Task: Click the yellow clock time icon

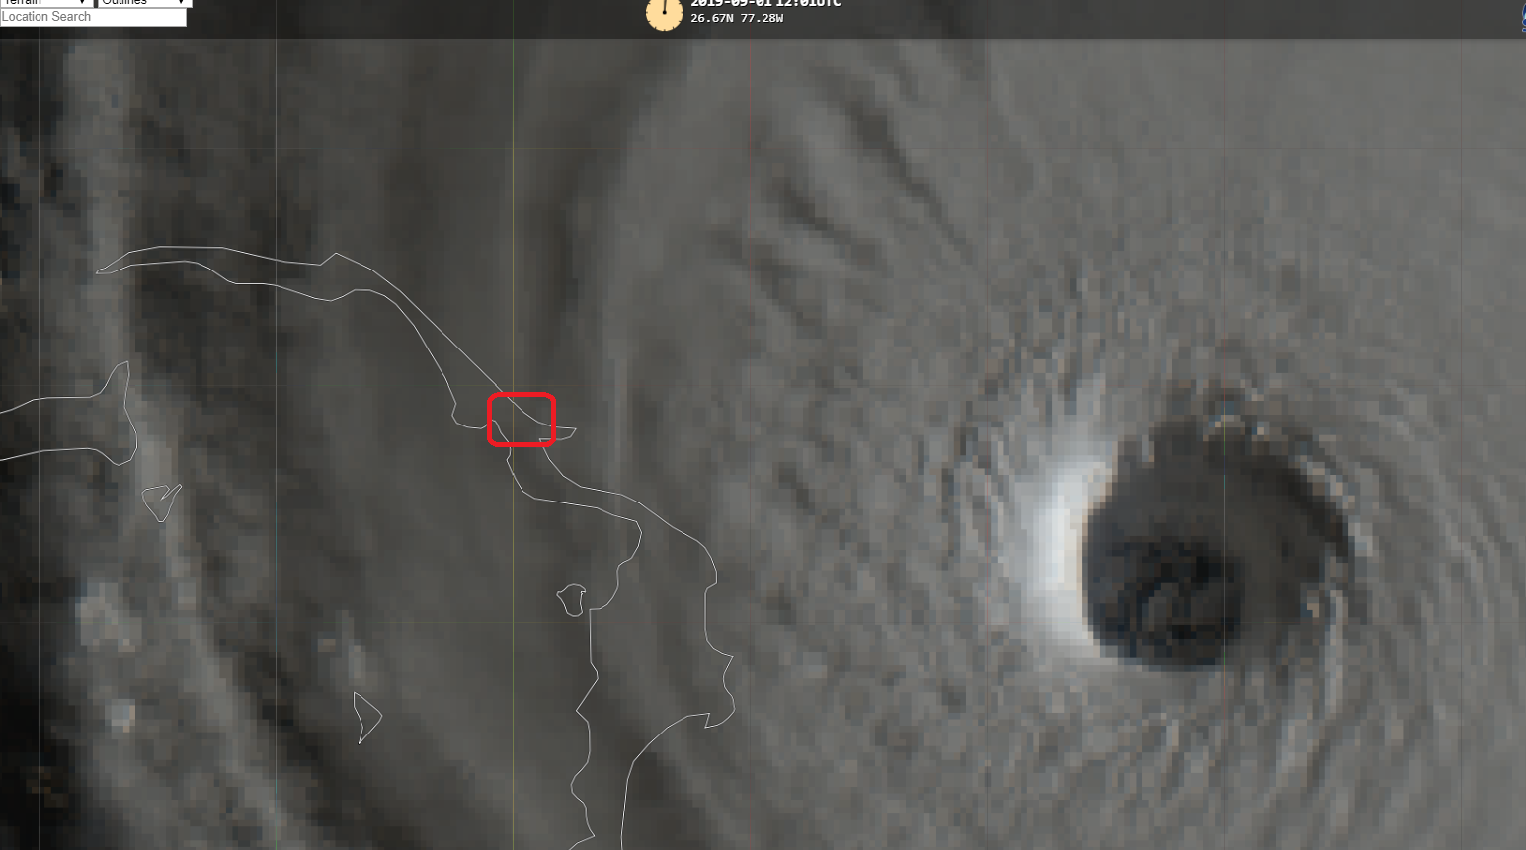Action: tap(664, 14)
